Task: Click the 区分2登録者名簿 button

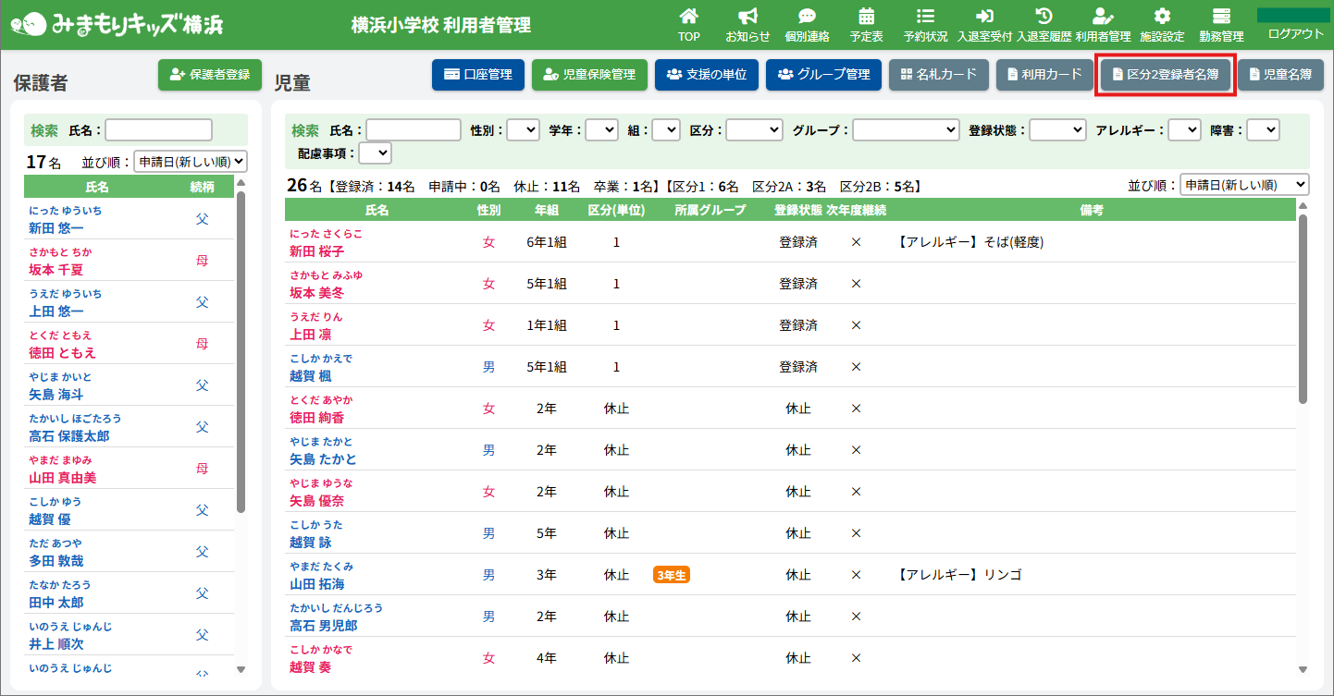Action: 1165,75
